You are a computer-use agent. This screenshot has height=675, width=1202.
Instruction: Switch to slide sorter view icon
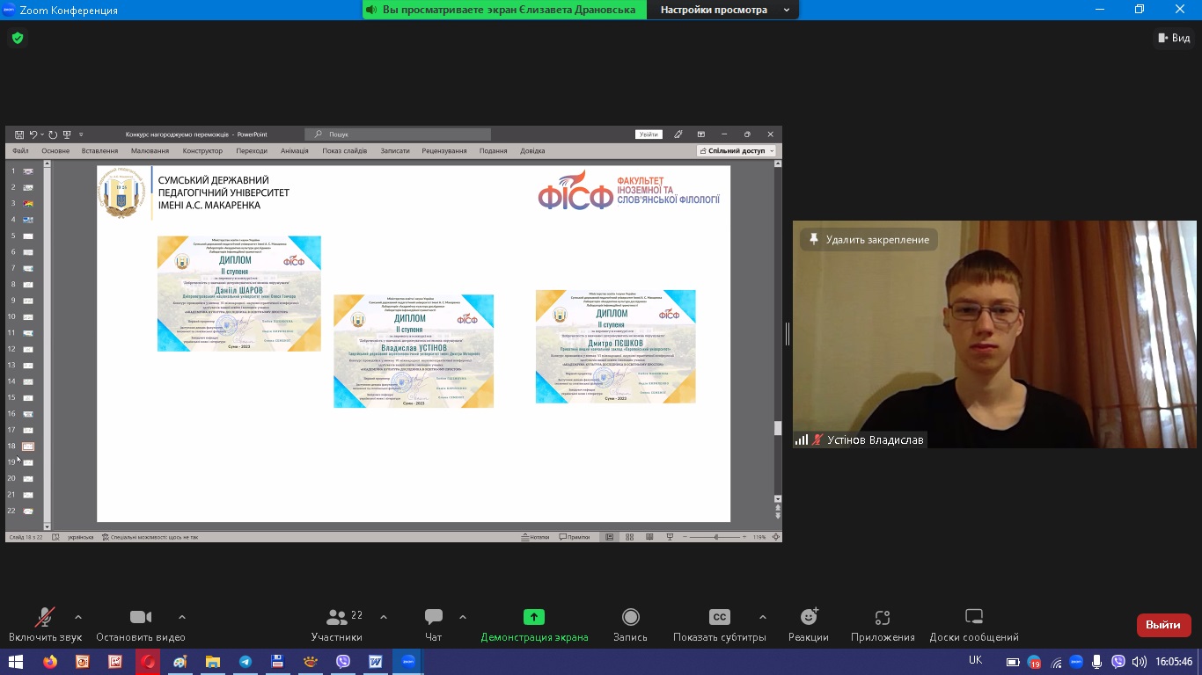630,536
